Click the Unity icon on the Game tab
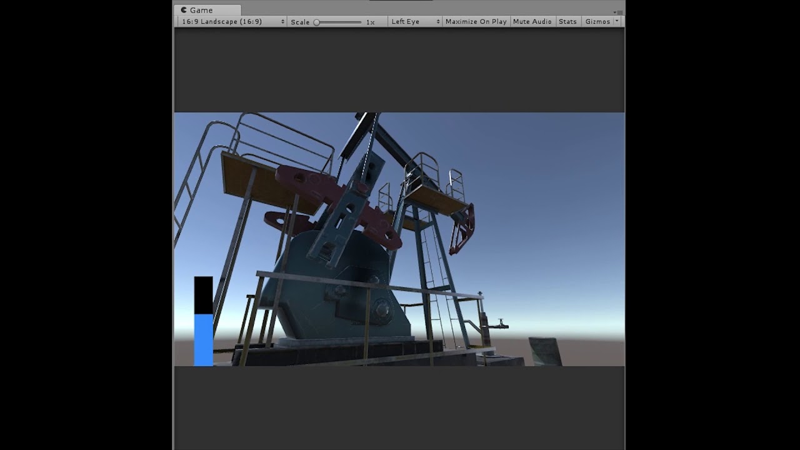Screen dimensions: 800x450 tap(184, 10)
